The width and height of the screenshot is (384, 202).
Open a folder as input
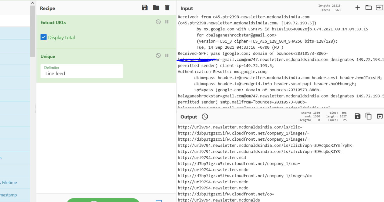(368, 7)
